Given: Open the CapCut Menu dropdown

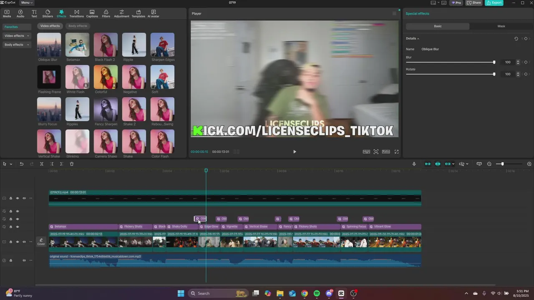Looking at the screenshot, I should (27, 2).
